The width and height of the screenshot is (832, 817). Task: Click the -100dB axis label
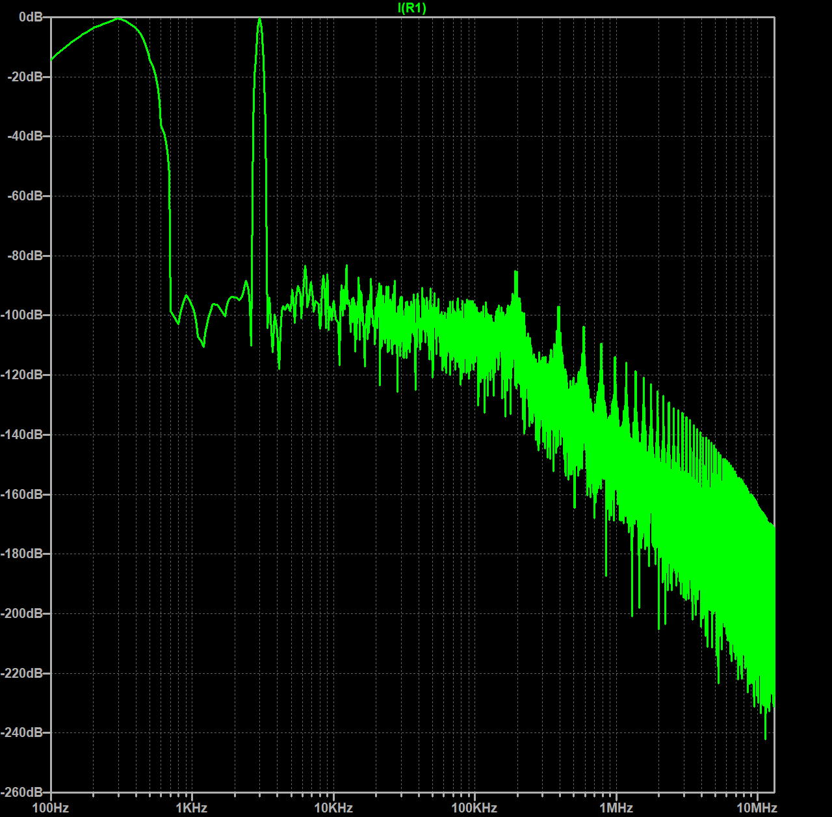pyautogui.click(x=22, y=315)
